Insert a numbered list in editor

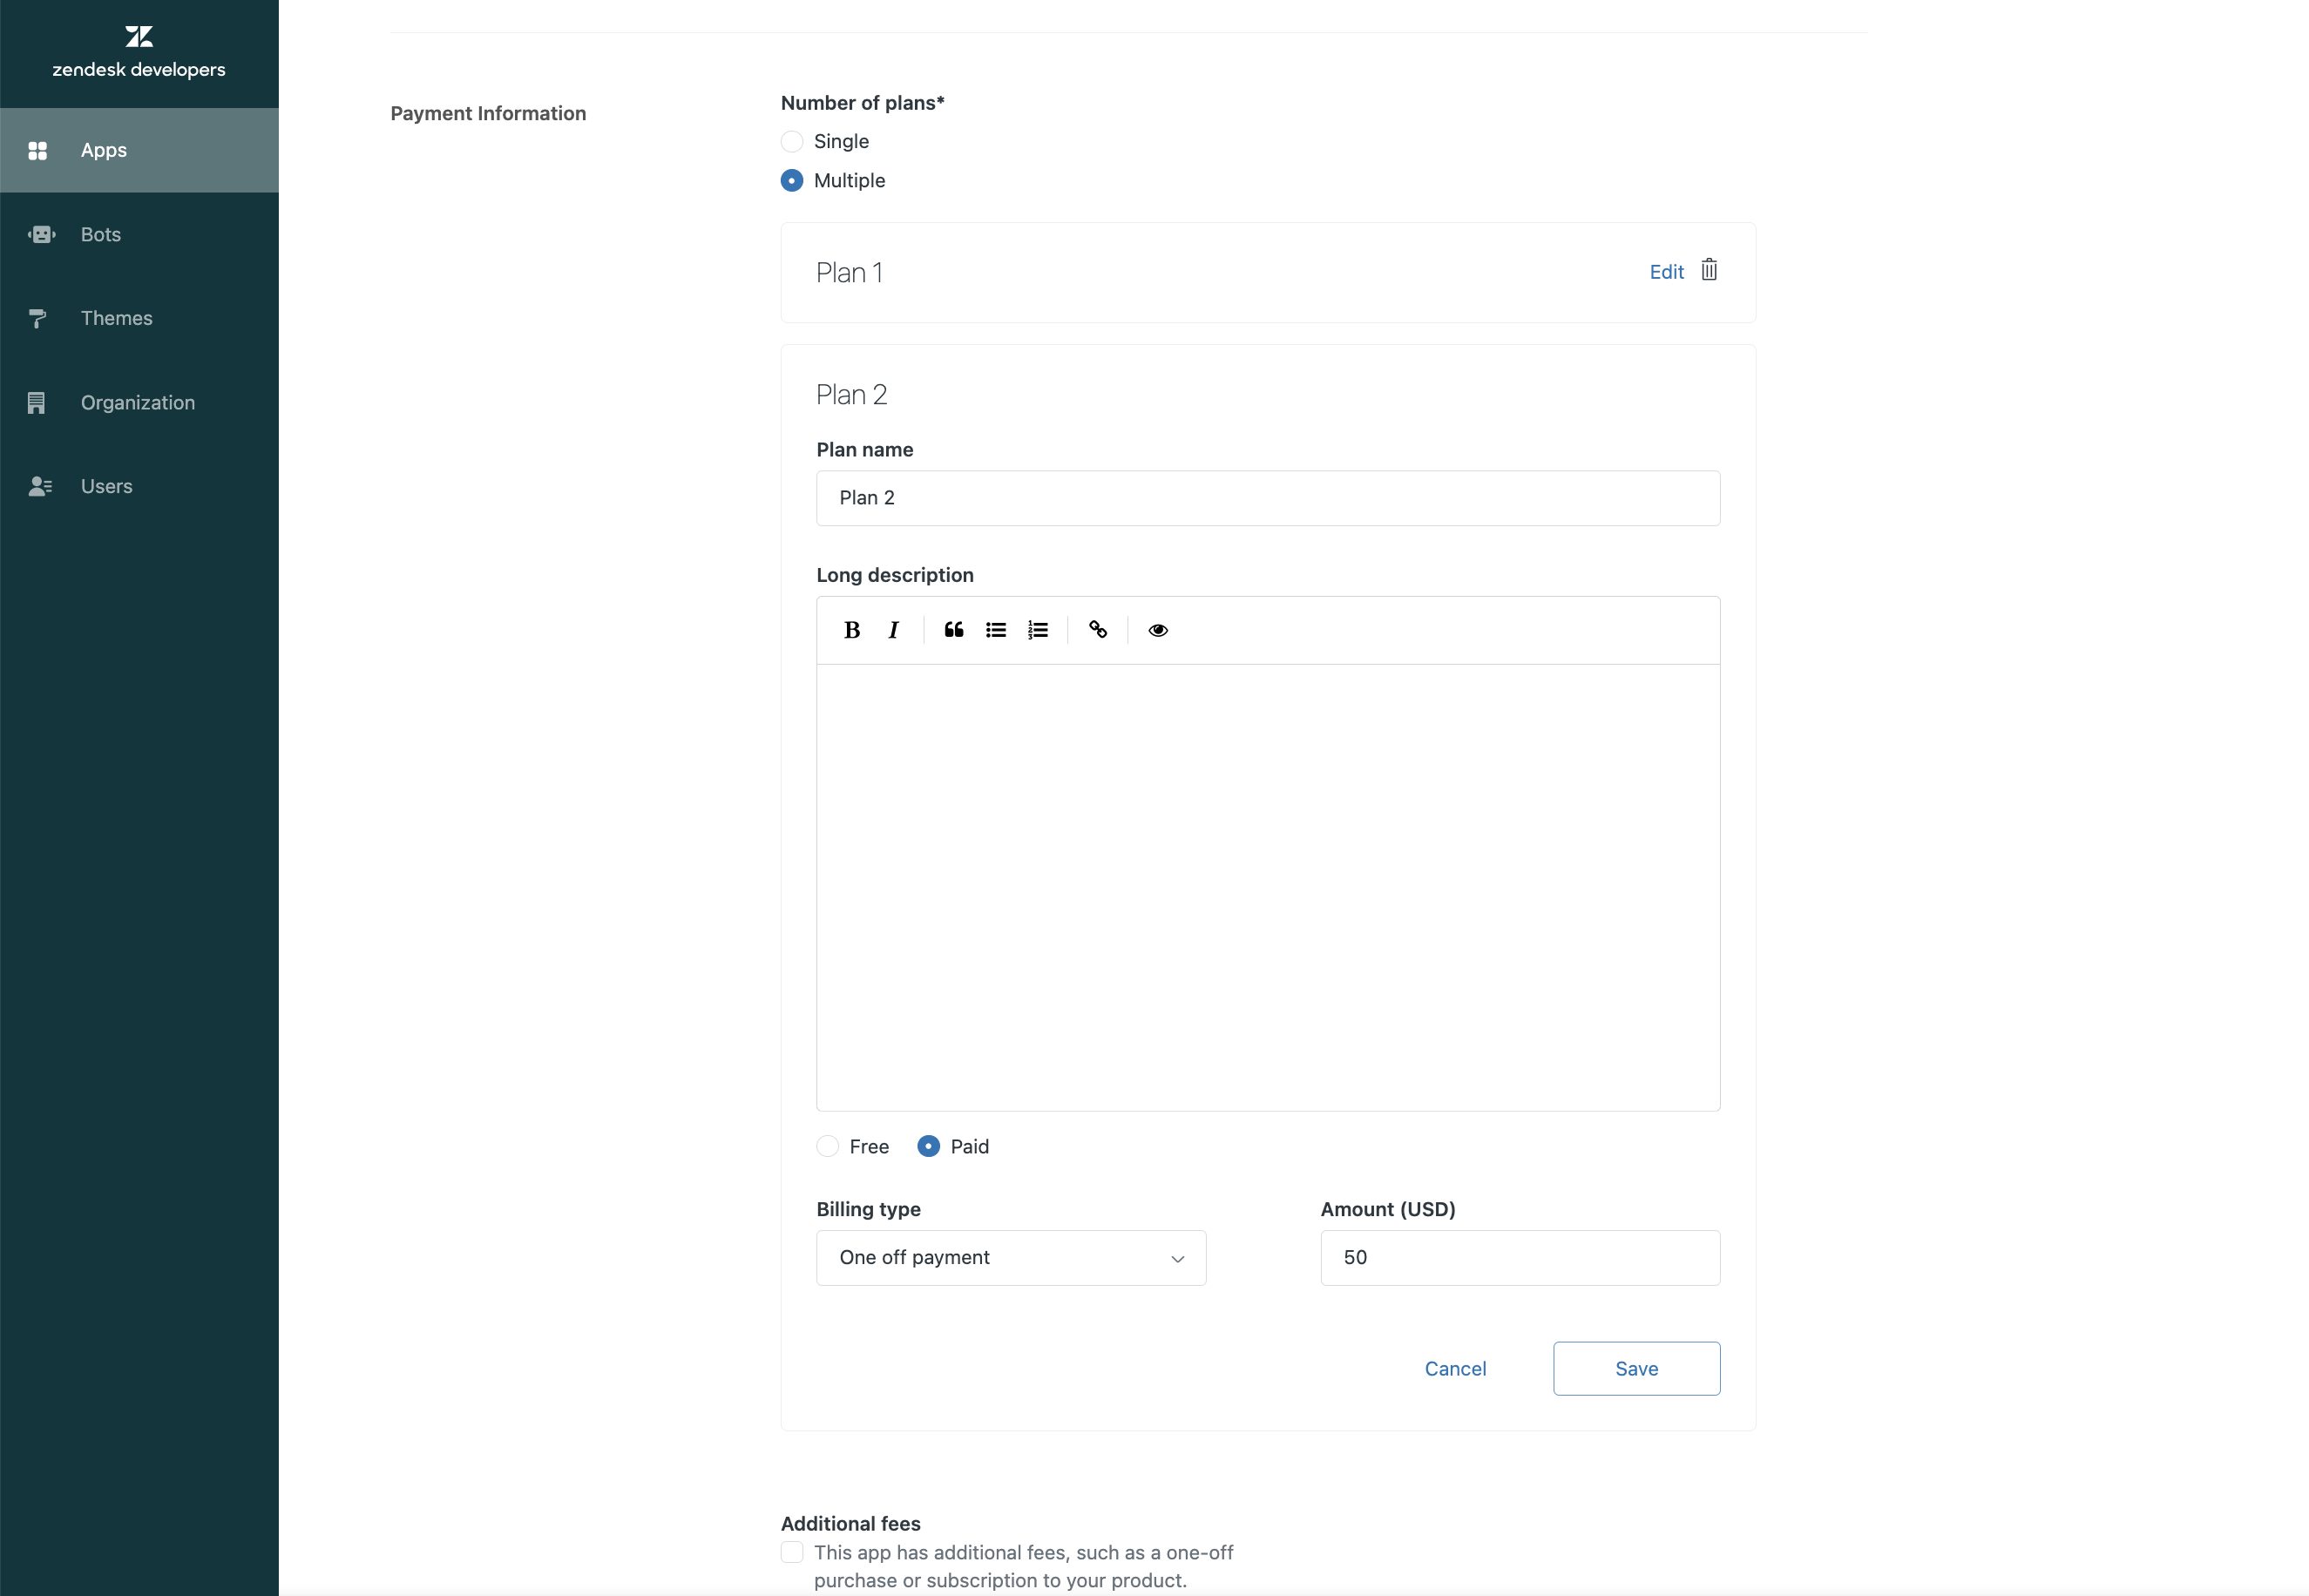pos(1038,630)
